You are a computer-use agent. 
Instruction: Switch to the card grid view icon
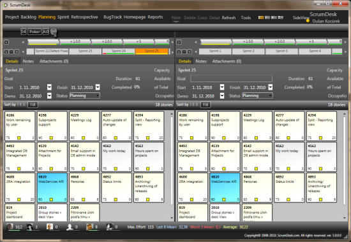click(x=261, y=17)
